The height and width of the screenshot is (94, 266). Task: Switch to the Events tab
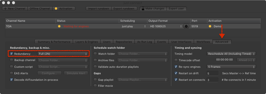pyautogui.click(x=161, y=42)
